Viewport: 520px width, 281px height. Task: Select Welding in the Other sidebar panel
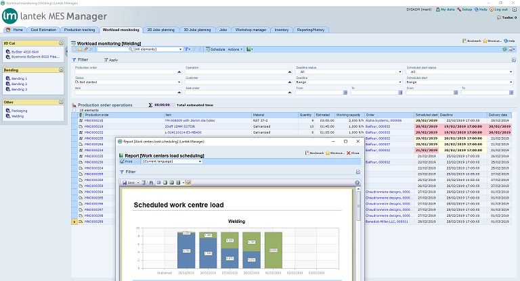point(17,116)
